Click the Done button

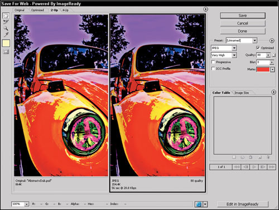click(243, 31)
